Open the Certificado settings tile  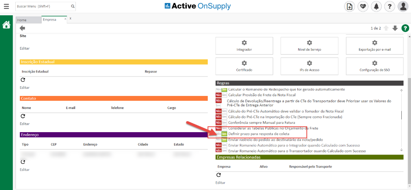pyautogui.click(x=244, y=66)
